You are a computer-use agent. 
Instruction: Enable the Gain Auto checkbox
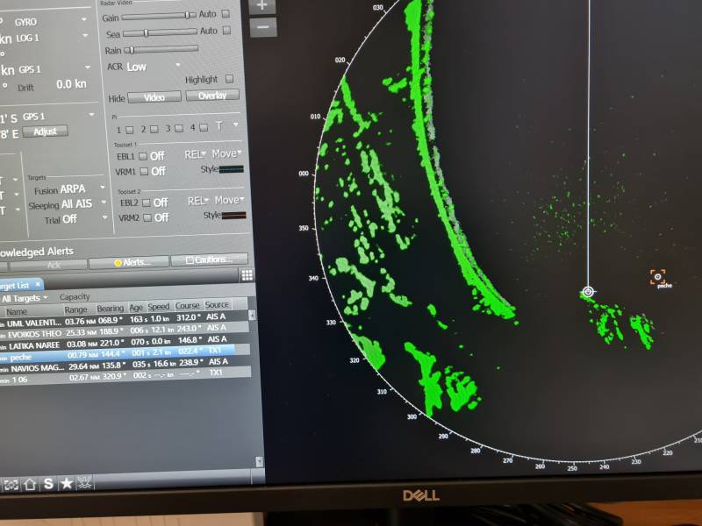coord(226,15)
